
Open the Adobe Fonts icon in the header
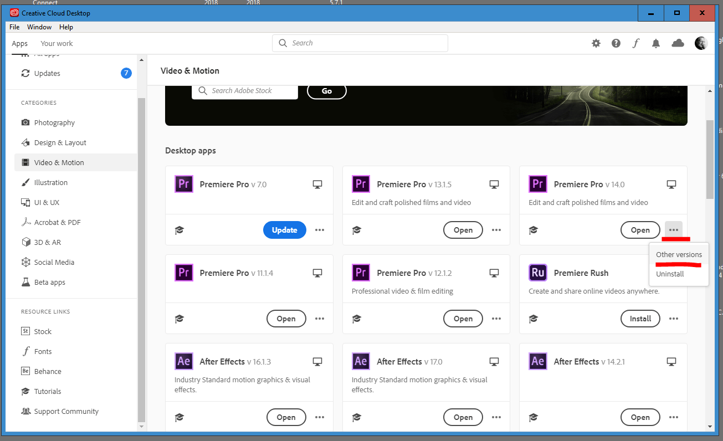(635, 43)
